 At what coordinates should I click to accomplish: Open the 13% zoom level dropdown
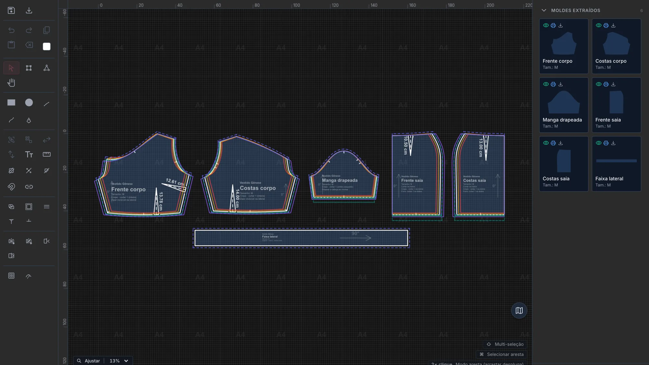pyautogui.click(x=119, y=361)
